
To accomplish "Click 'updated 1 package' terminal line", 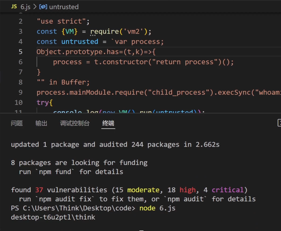I will click(115, 145).
